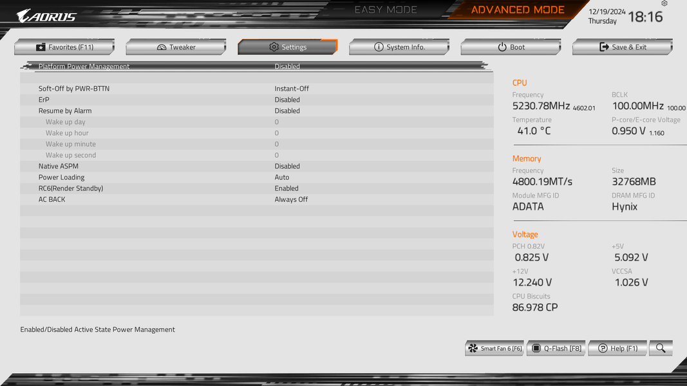Screen dimensions: 687x386
Task: Open Power Loading Auto options
Action: click(282, 178)
